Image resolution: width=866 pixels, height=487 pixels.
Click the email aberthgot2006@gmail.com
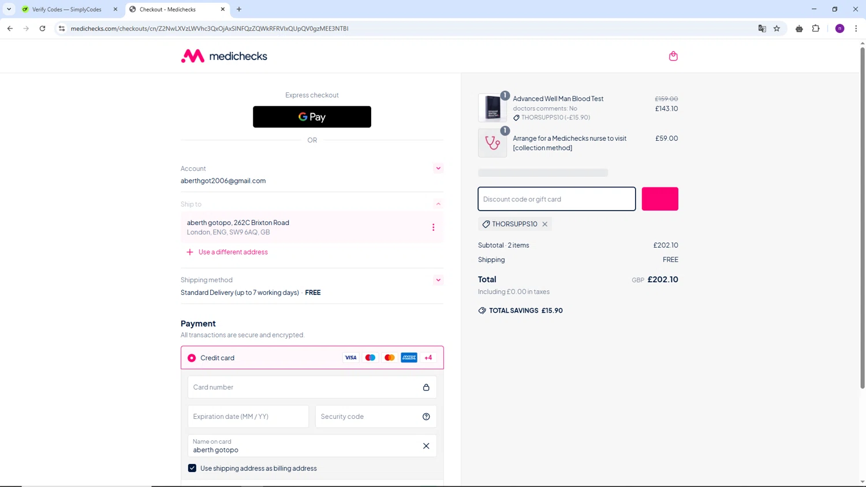223,181
